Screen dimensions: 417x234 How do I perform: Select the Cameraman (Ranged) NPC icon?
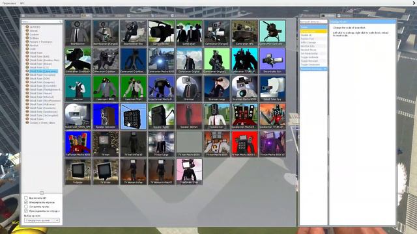point(217,33)
